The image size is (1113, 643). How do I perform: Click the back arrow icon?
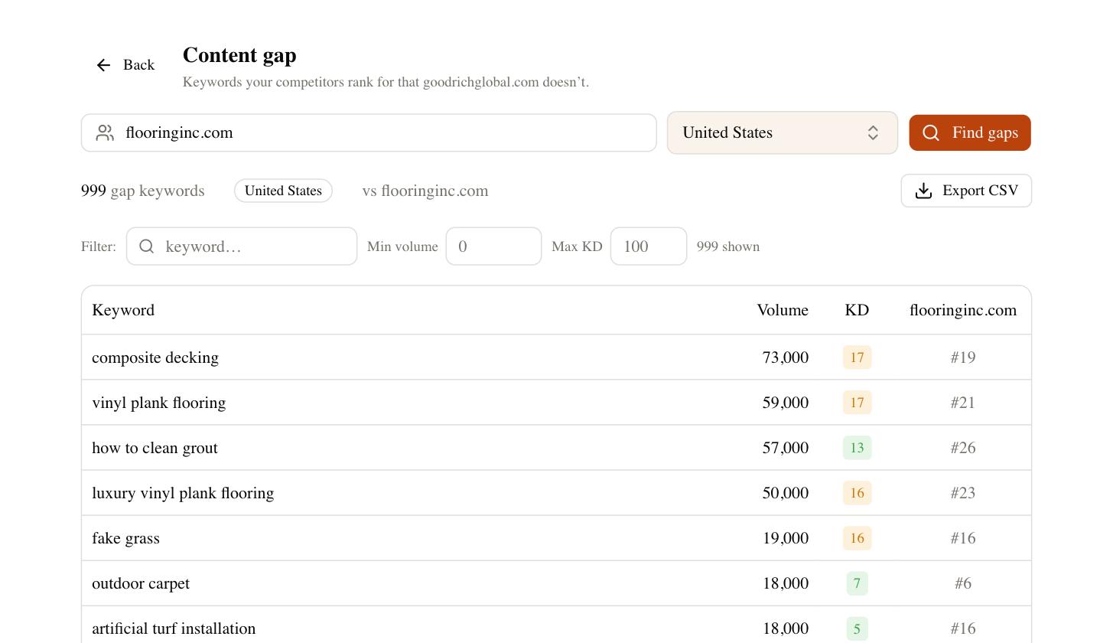(104, 65)
